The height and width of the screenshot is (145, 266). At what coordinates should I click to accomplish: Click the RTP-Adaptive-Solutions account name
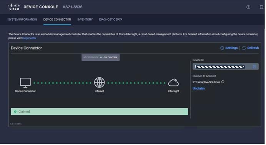[x=206, y=82]
